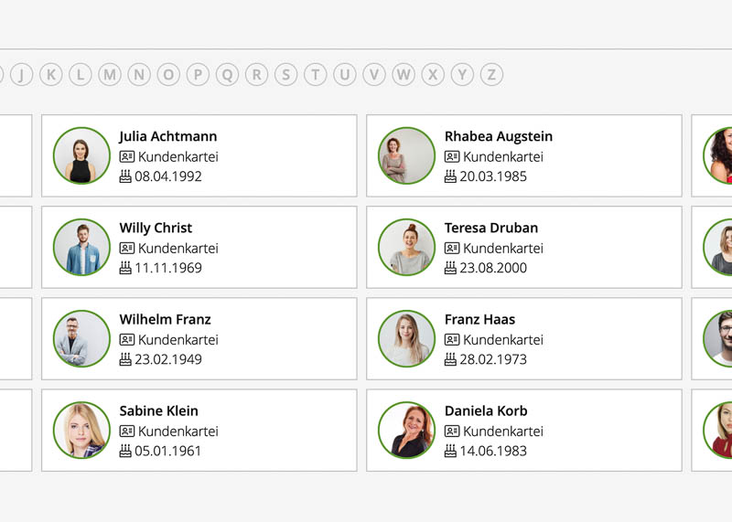Open Julia Achtmann's profile photo
732x522 pixels.
point(81,155)
